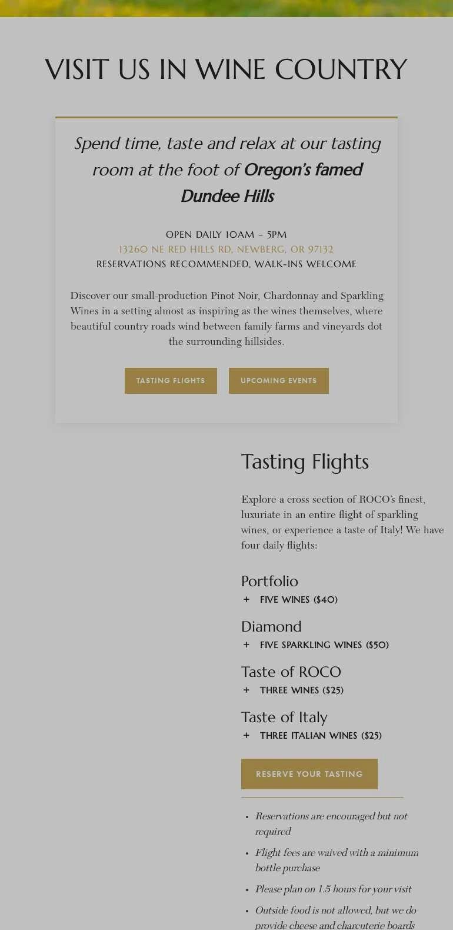Click the UPCOMING EVENTS button
The width and height of the screenshot is (453, 930).
click(279, 381)
